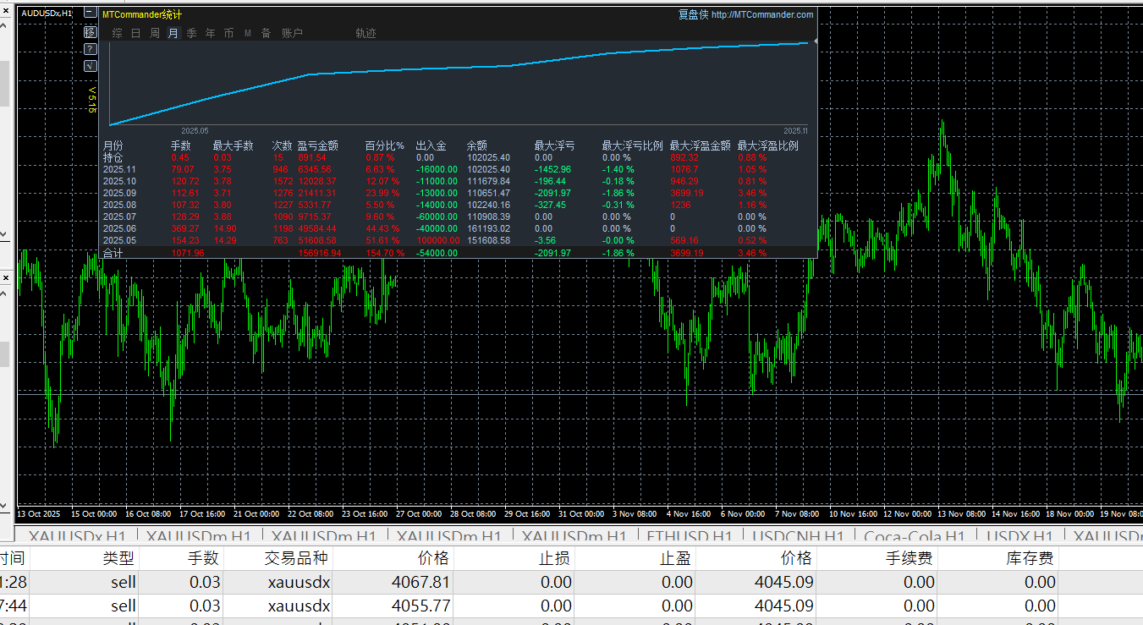Switch to the 日 daily statistics tab
The height and width of the screenshot is (625, 1143).
pyautogui.click(x=135, y=33)
